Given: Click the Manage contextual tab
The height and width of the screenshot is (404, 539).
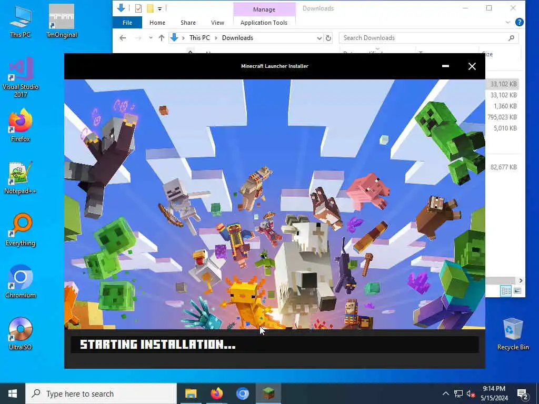Looking at the screenshot, I should tap(264, 9).
